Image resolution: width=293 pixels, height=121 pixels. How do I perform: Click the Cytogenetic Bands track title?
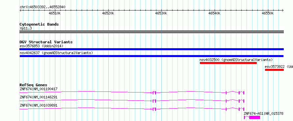tap(39, 24)
